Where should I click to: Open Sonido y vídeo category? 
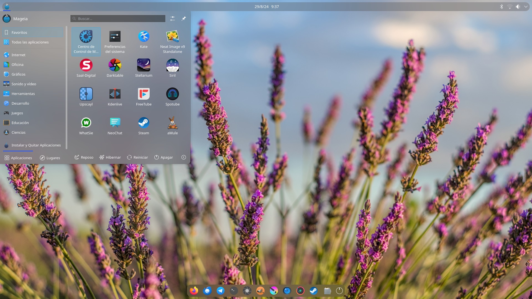(33, 84)
